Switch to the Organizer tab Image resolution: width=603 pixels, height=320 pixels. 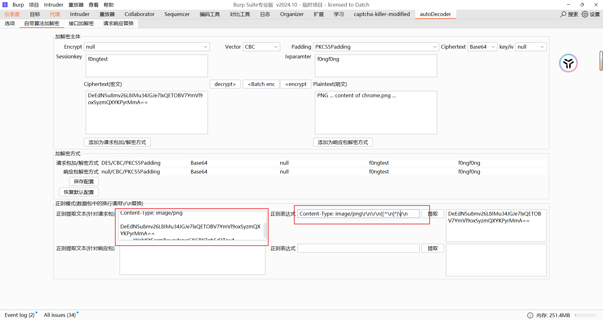click(x=292, y=14)
